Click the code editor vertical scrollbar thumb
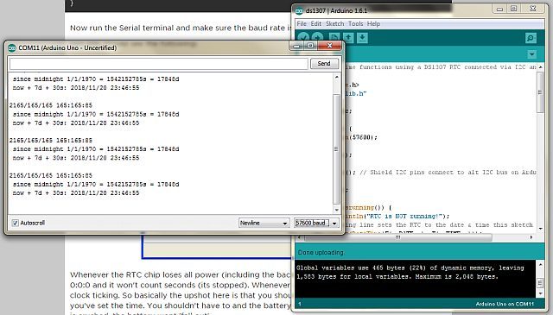The image size is (553, 315). (540, 92)
